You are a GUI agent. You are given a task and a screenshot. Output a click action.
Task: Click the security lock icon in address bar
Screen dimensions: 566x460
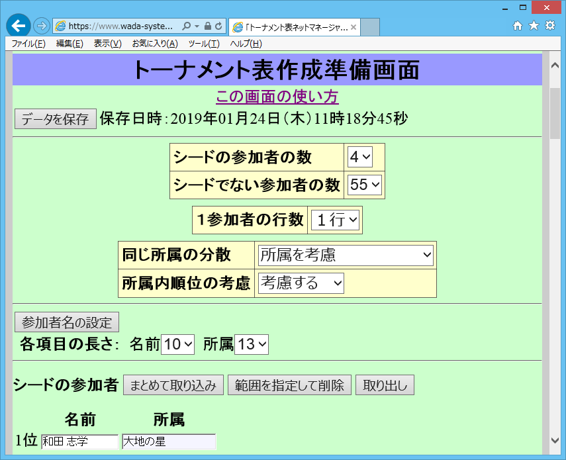click(x=208, y=26)
